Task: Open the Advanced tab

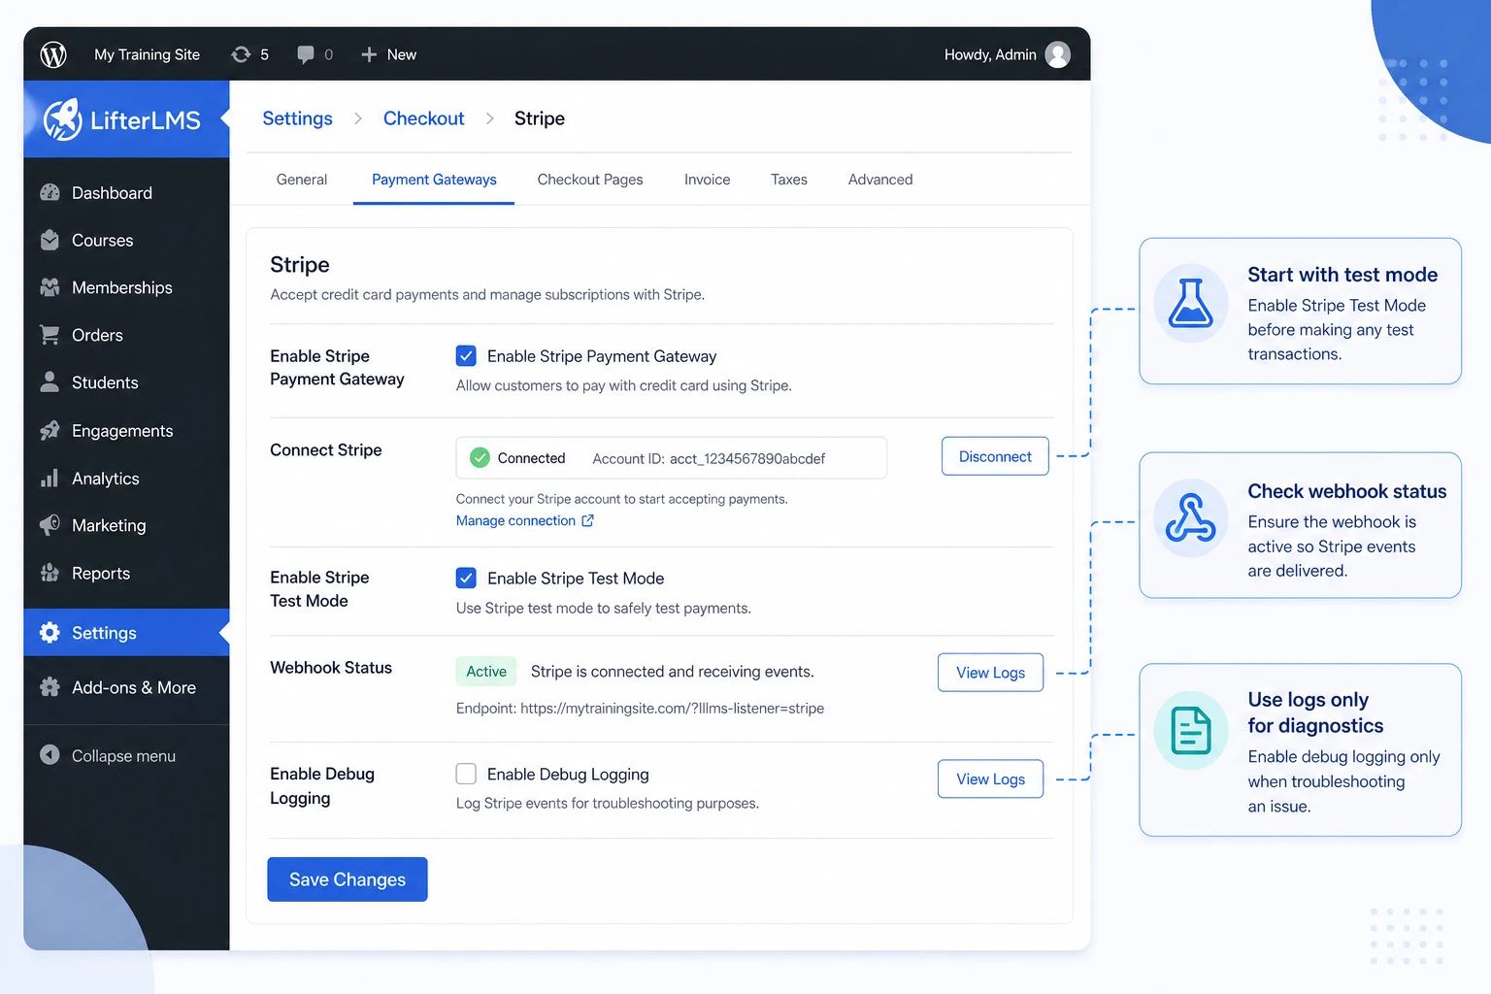Action: (x=880, y=180)
